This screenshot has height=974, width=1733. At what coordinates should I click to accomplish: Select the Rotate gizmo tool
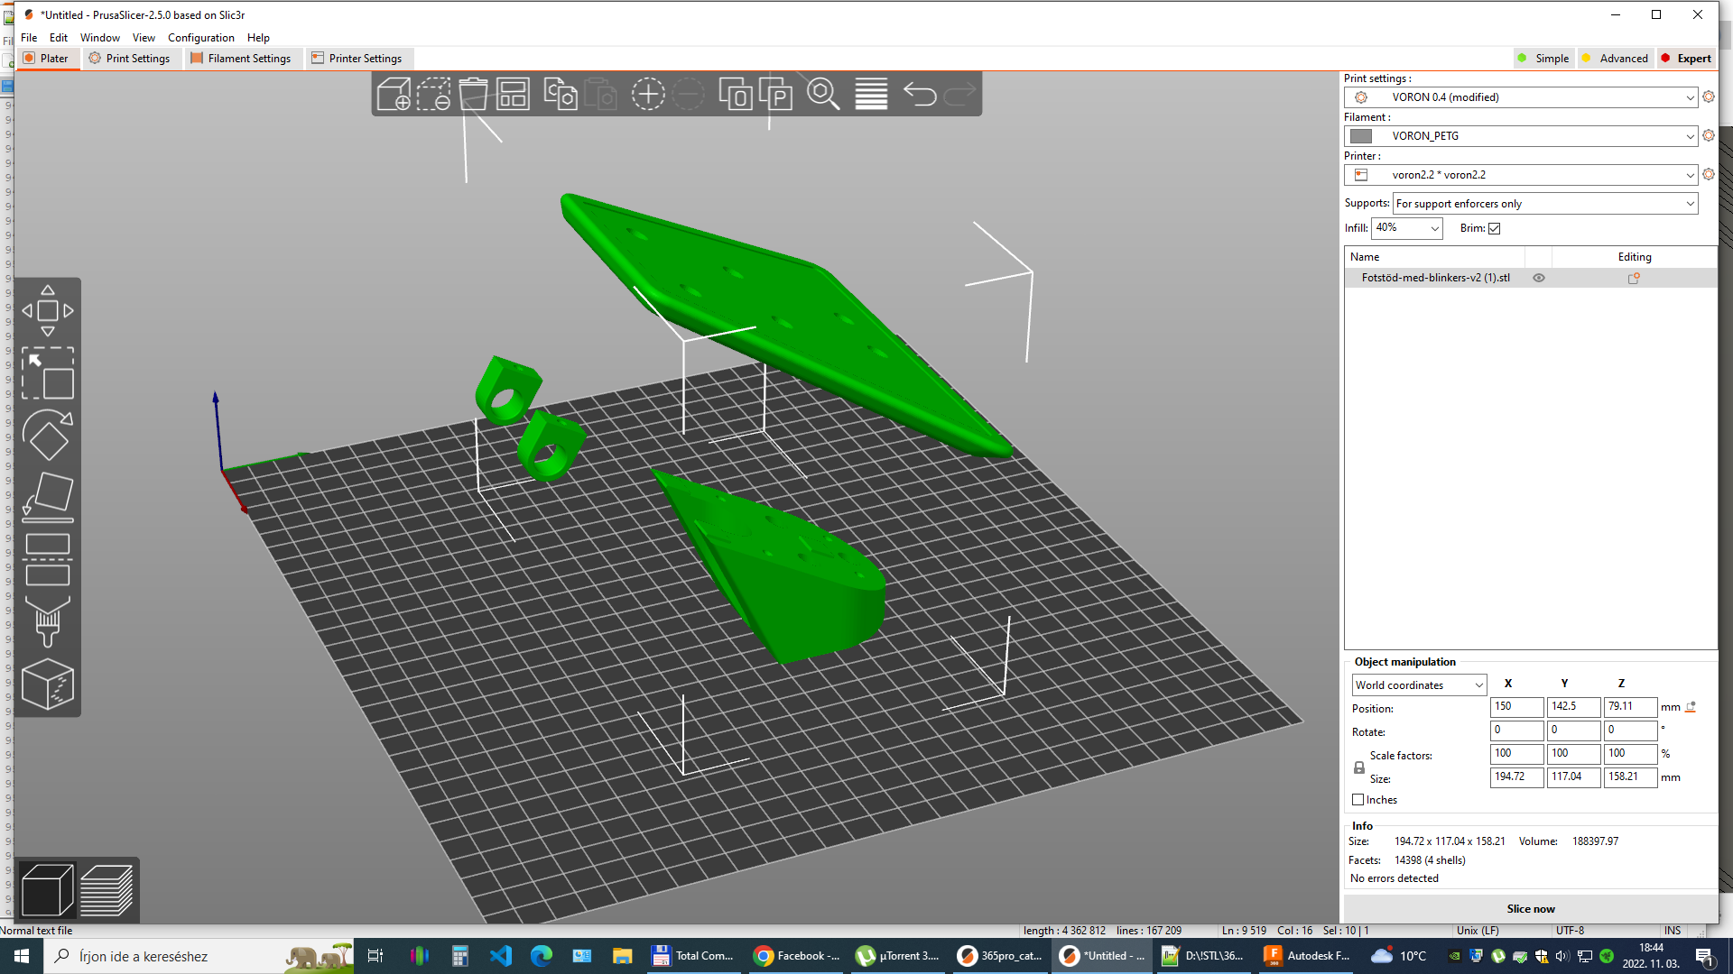[48, 435]
